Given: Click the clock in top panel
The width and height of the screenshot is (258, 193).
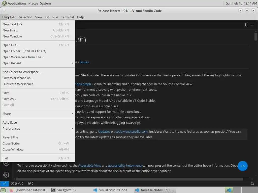Looking at the screenshot, I should (x=241, y=3).
